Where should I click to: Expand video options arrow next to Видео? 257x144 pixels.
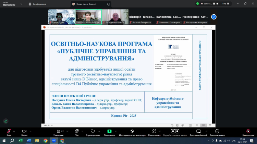[31, 130]
